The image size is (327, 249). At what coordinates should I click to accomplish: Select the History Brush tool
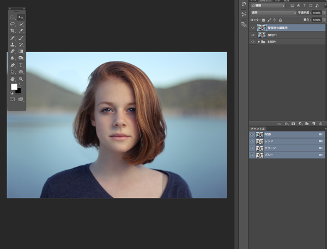point(21,45)
